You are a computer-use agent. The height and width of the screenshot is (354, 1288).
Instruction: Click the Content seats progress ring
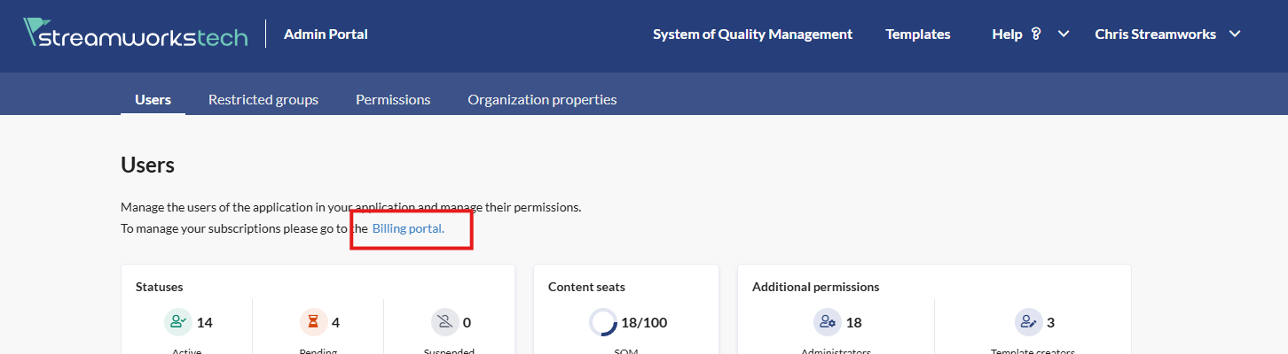[x=603, y=322]
